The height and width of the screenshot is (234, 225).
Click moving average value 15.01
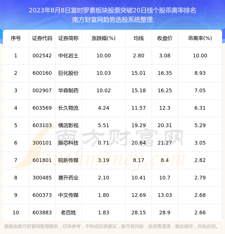139,73
